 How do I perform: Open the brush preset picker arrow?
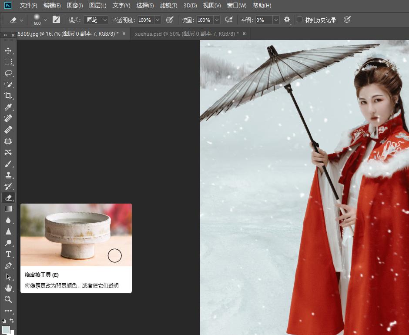click(x=45, y=20)
